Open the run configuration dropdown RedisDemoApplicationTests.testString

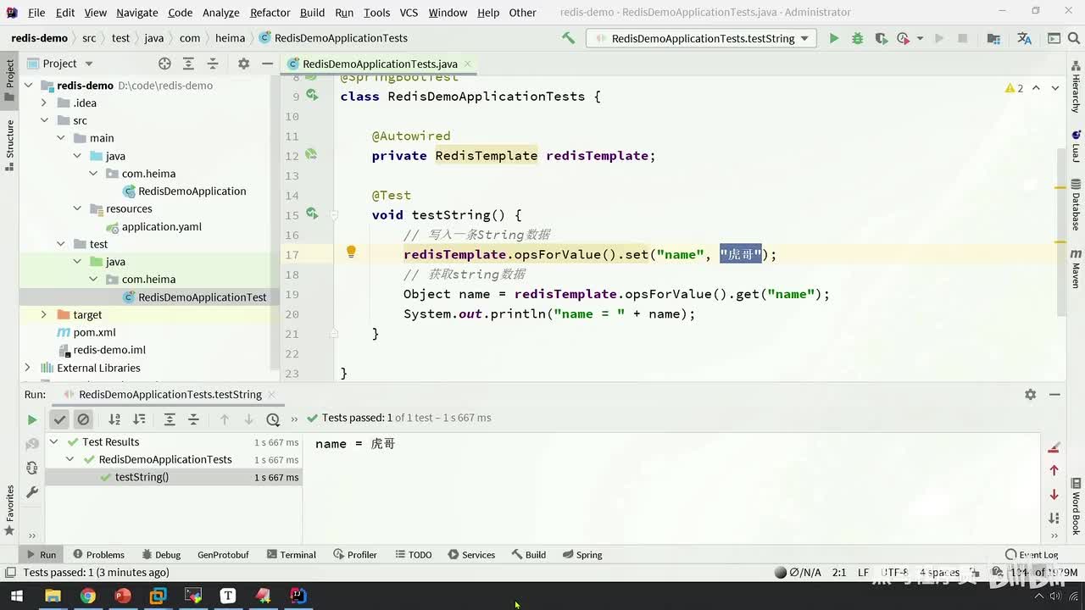coord(702,38)
